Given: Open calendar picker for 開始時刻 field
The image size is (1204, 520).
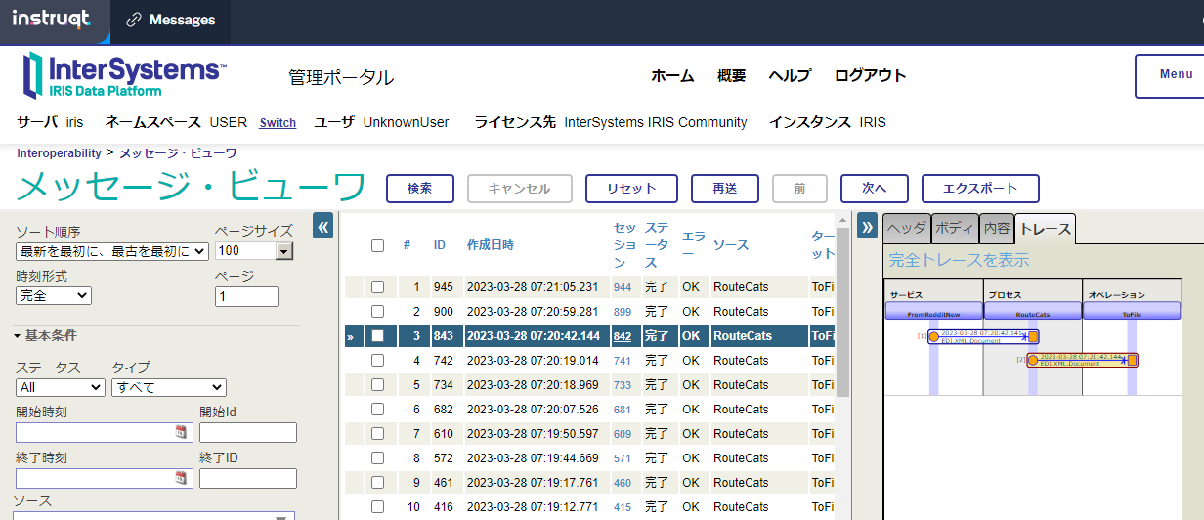Looking at the screenshot, I should tap(180, 432).
